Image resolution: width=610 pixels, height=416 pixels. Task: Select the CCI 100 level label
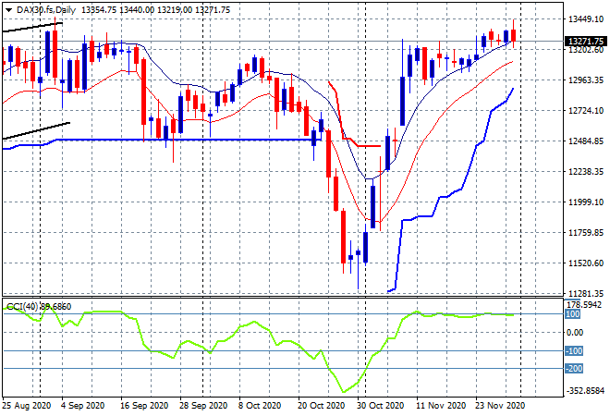tap(573, 314)
